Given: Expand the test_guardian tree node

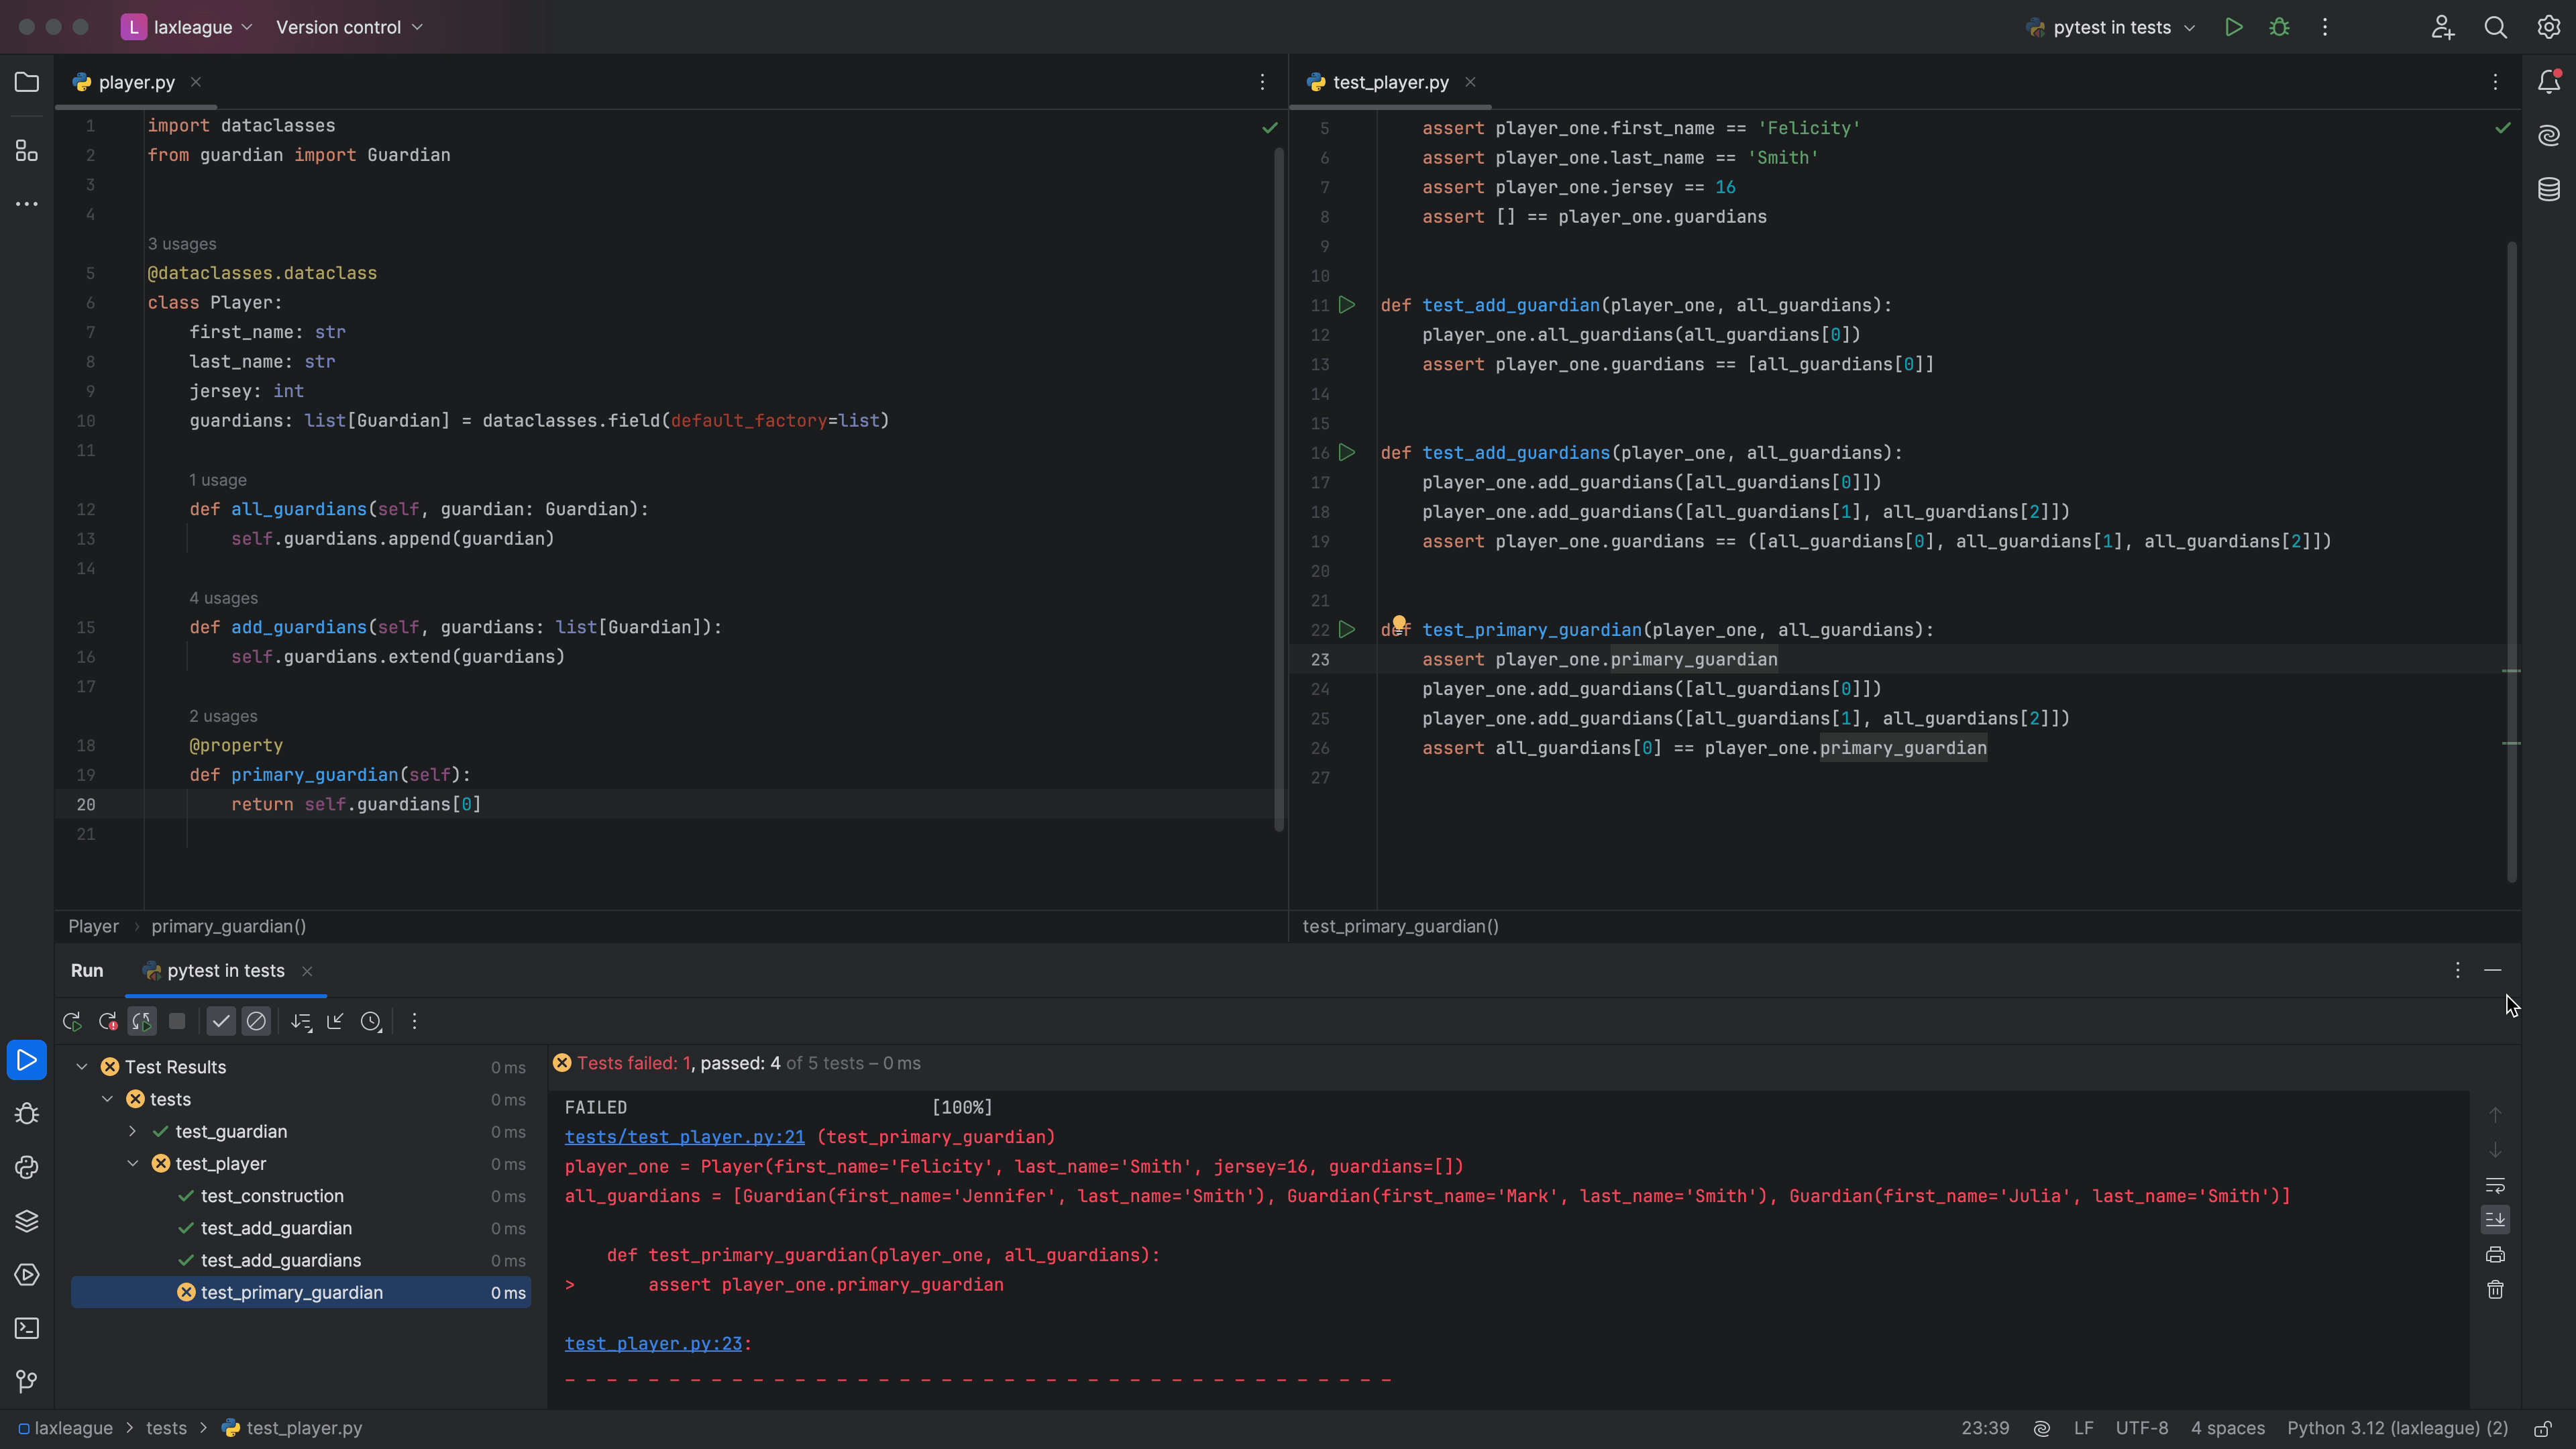Looking at the screenshot, I should click(132, 1131).
